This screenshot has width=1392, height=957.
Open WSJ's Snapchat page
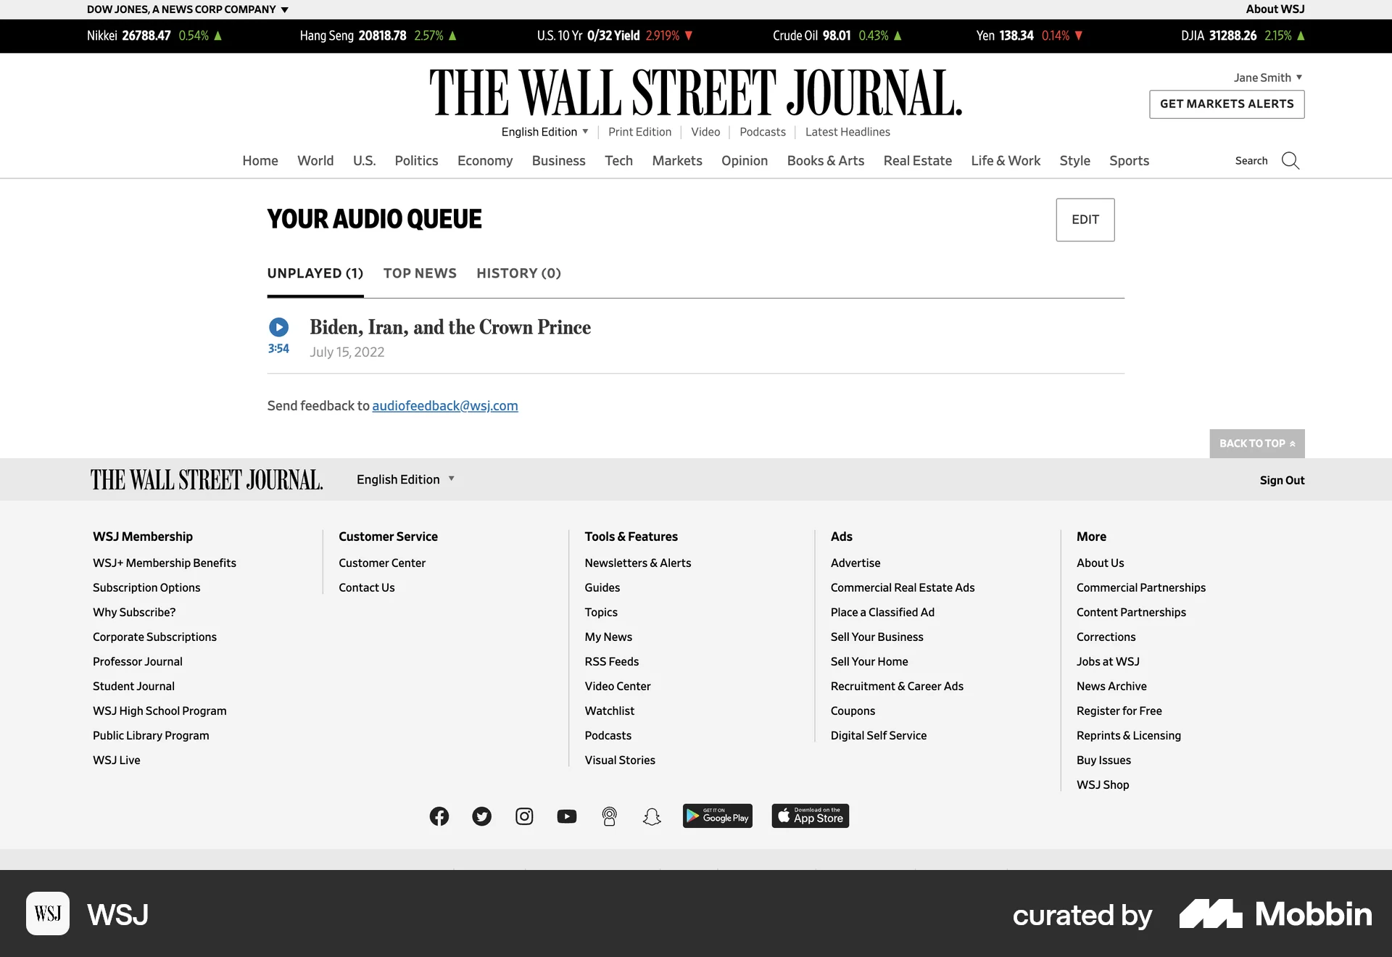[x=652, y=816]
